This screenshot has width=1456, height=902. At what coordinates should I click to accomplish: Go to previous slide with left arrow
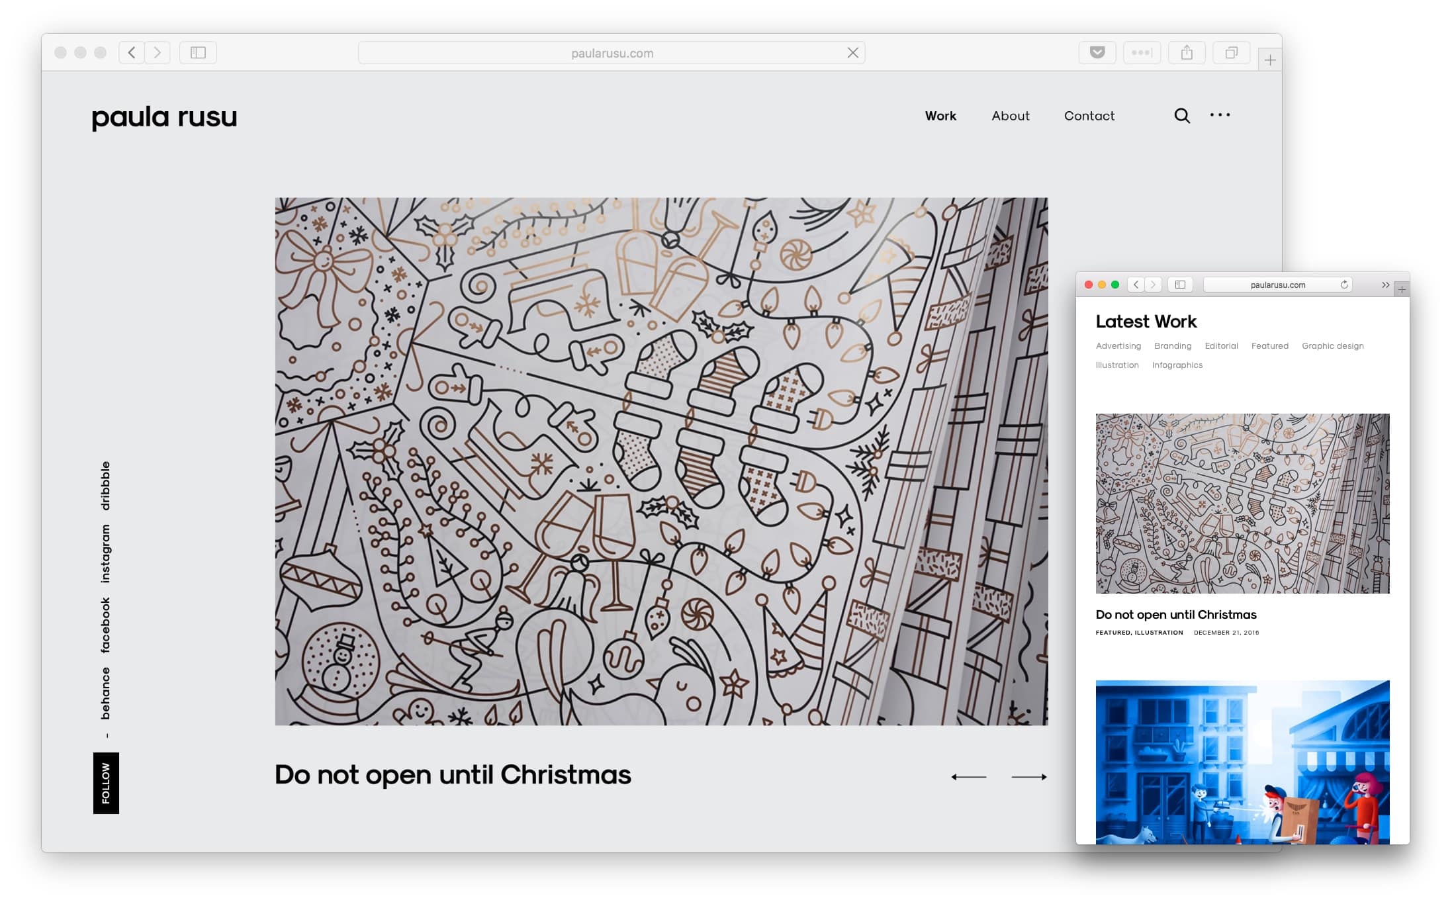[968, 777]
